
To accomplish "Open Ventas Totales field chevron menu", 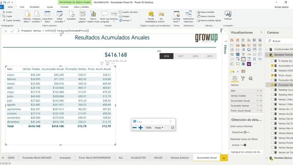I will click(258, 96).
